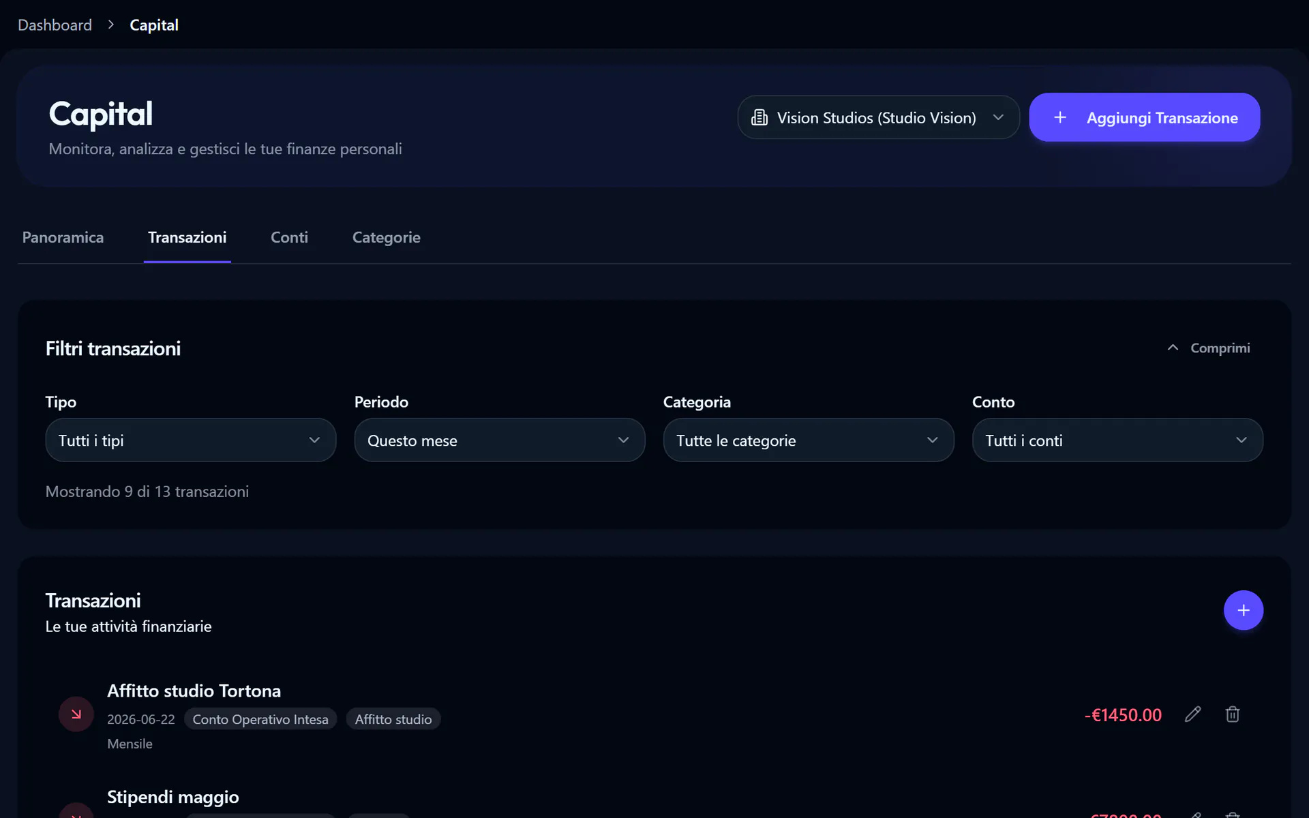1309x818 pixels.
Task: Click Affitto studio category tag
Action: [393, 719]
